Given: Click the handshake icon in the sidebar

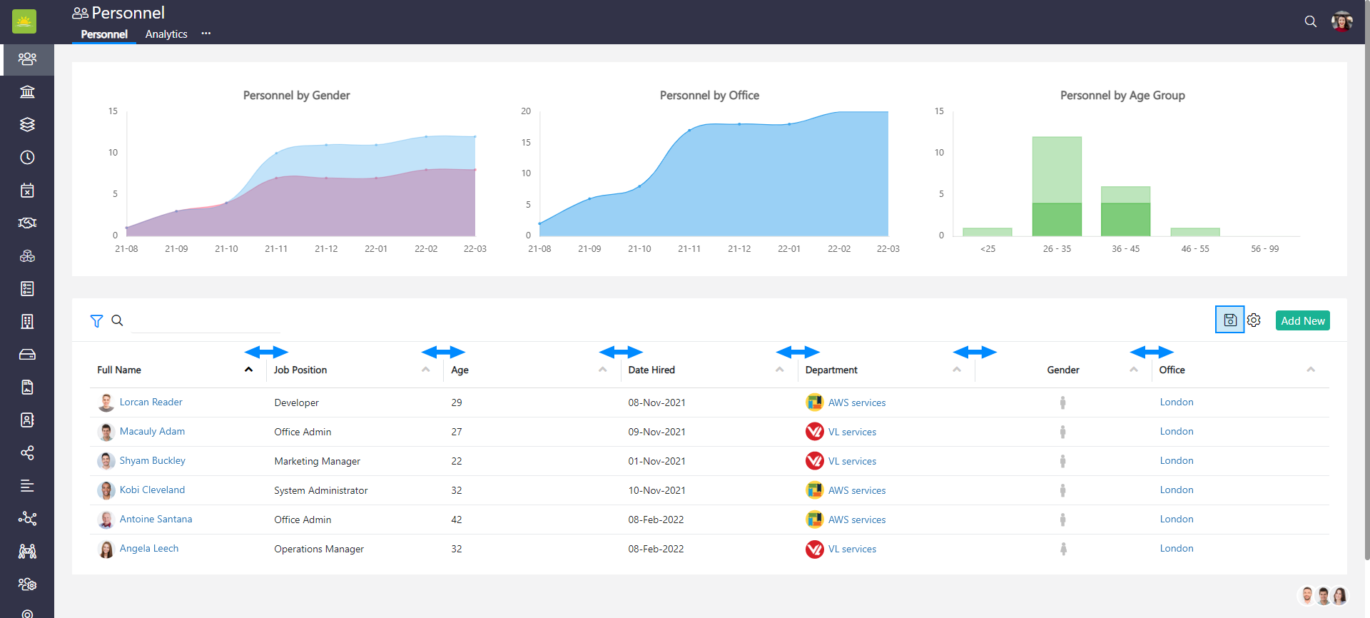Looking at the screenshot, I should click(x=27, y=223).
